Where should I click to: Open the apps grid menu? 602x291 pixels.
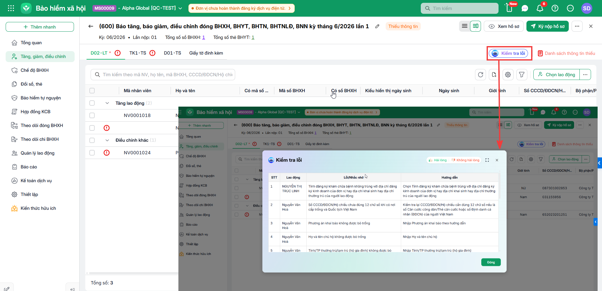click(x=11, y=8)
